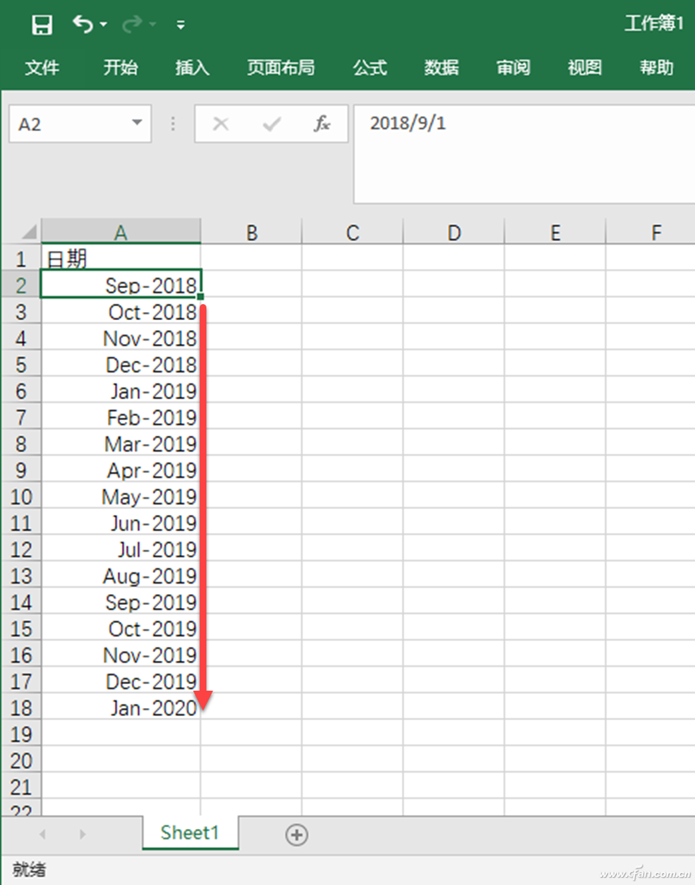
Task: Click the previous sheet navigation arrow
Action: [43, 834]
